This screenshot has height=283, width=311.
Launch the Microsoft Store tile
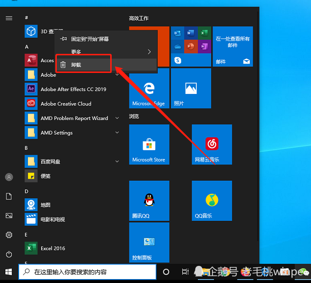pos(149,144)
